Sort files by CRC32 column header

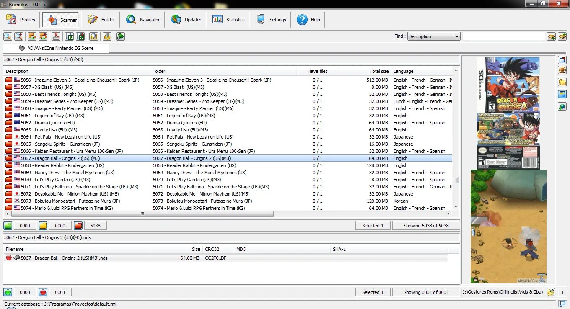tap(218, 249)
